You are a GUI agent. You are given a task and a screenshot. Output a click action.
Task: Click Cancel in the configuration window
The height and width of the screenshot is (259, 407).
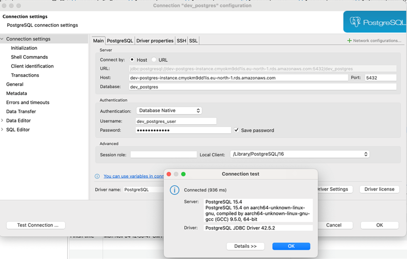click(335, 225)
